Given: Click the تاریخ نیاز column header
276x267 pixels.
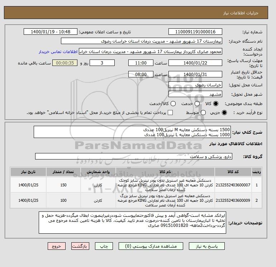Looking at the screenshot, I should pos(28,172).
